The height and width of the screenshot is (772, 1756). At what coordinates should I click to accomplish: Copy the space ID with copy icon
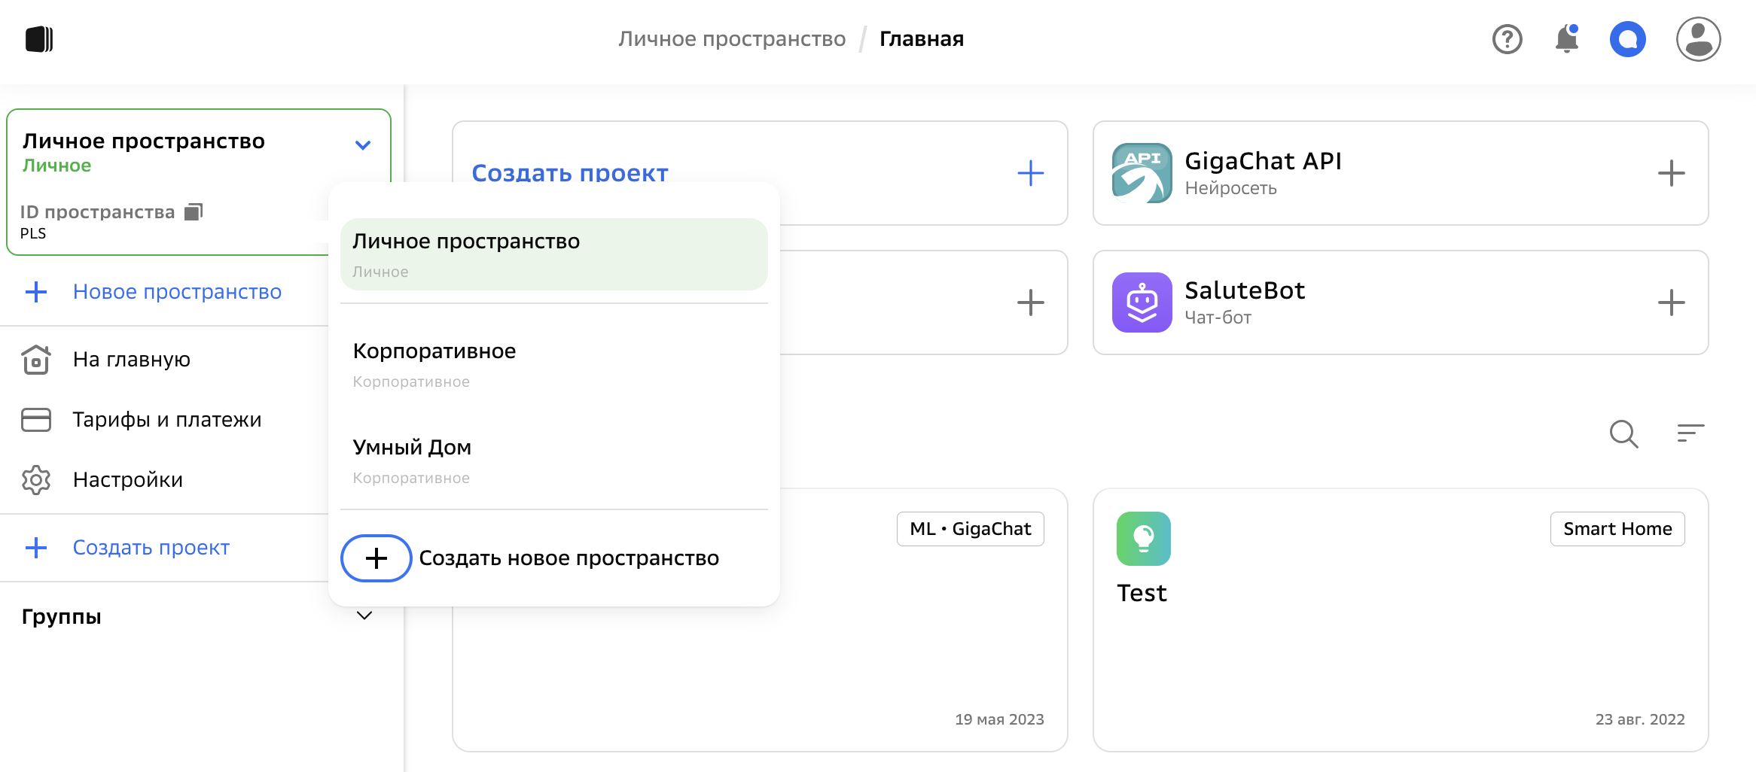[194, 212]
